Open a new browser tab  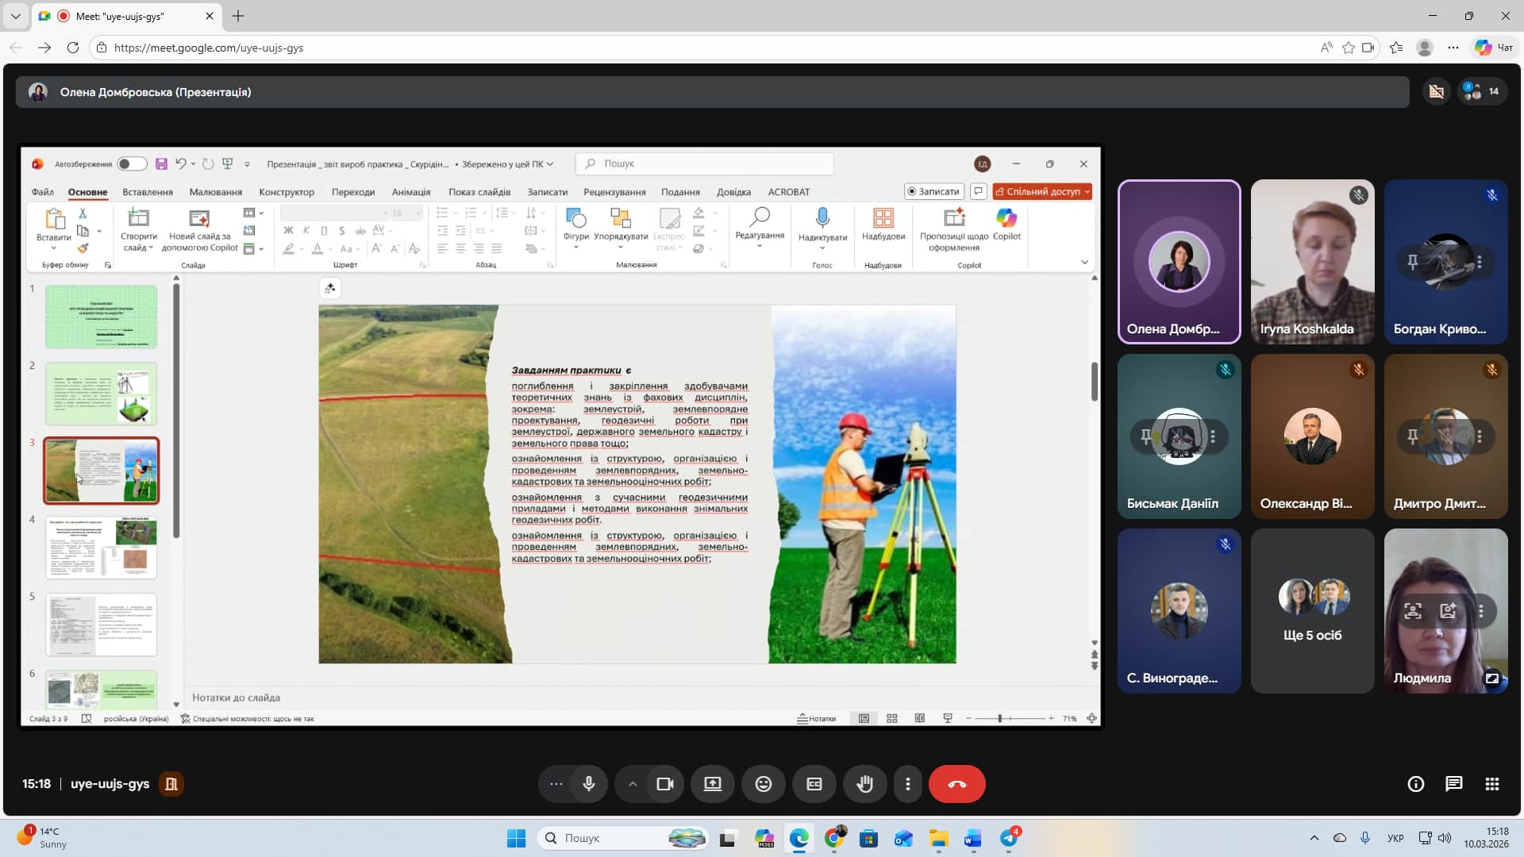pyautogui.click(x=238, y=16)
